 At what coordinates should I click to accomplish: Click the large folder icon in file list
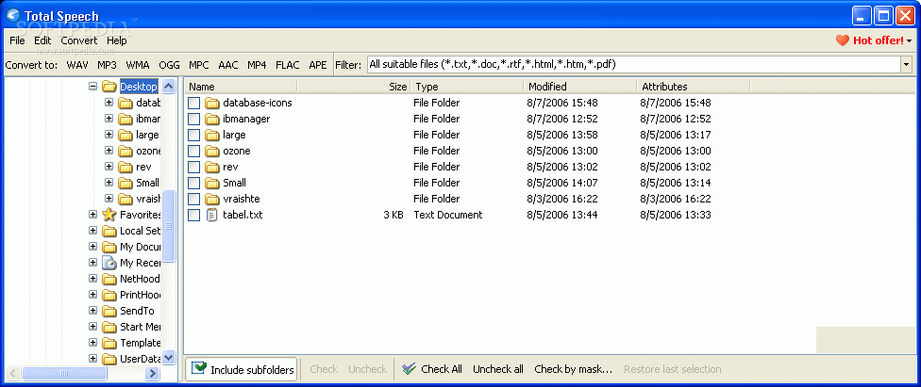[x=212, y=135]
